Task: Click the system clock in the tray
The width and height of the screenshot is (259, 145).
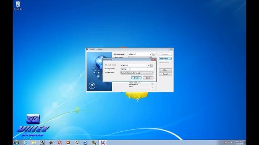Action: [x=239, y=143]
